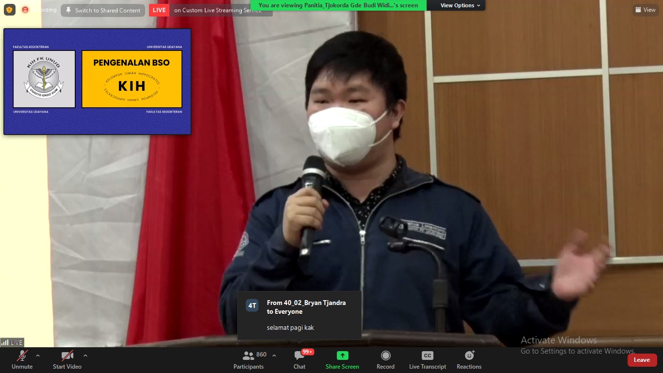This screenshot has height=373, width=663.
Task: Expand audio settings arrow next to Unmute
Action: 38,356
